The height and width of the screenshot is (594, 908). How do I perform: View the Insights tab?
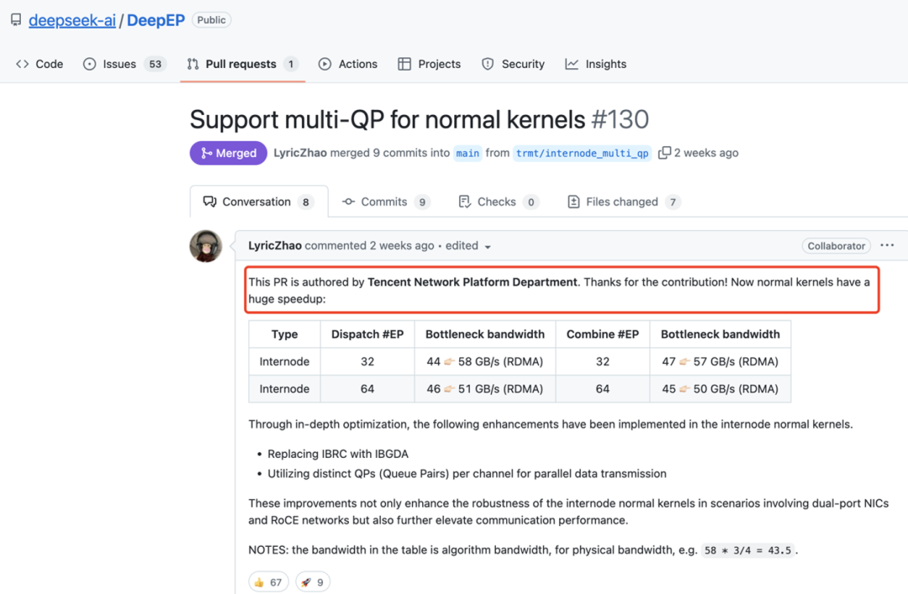pyautogui.click(x=595, y=64)
